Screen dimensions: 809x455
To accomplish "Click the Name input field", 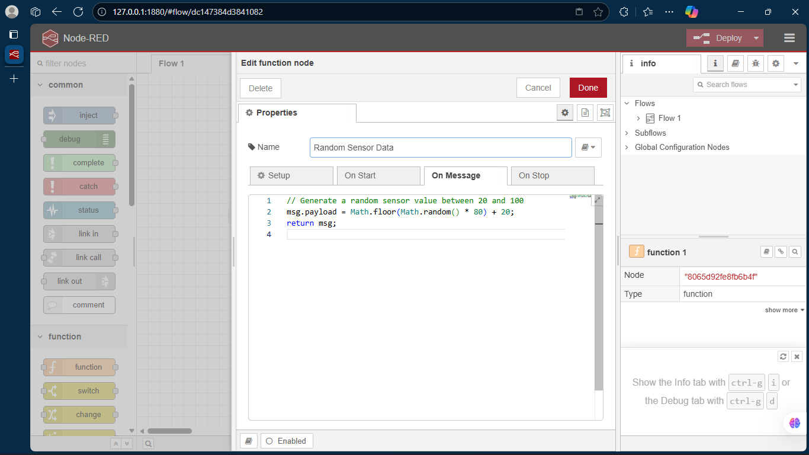I will [x=440, y=147].
